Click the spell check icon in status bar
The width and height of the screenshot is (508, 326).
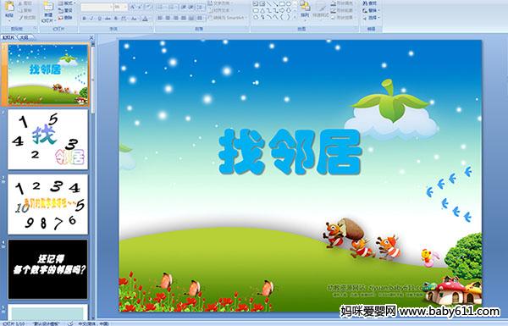tap(70, 323)
